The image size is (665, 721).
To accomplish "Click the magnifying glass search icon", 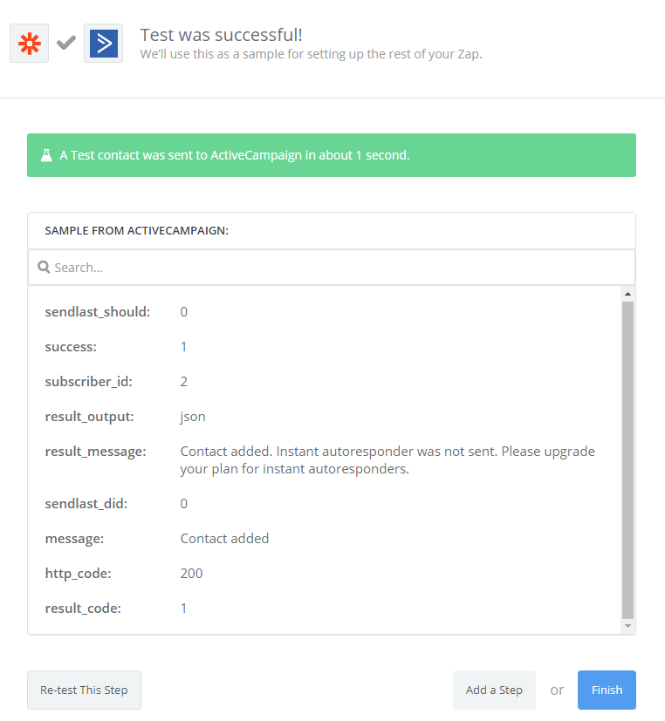I will [x=44, y=268].
